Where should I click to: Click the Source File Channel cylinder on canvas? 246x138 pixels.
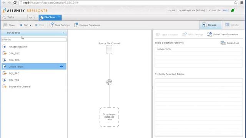pos(109,49)
